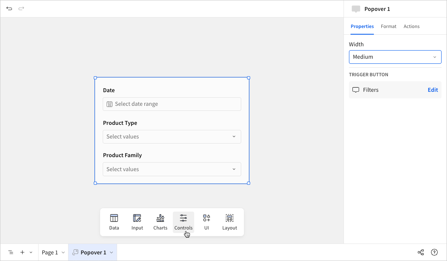Show the page list hamburger icon
The image size is (447, 261).
[11, 252]
